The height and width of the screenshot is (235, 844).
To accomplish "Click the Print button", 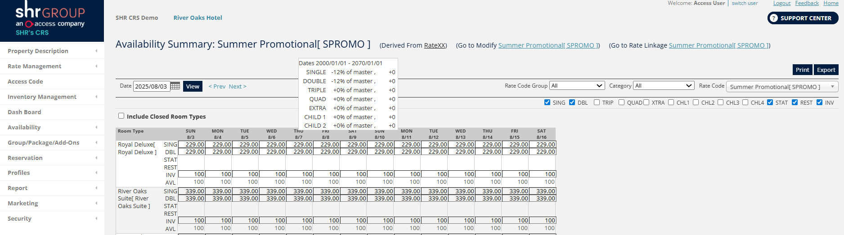I will [802, 70].
